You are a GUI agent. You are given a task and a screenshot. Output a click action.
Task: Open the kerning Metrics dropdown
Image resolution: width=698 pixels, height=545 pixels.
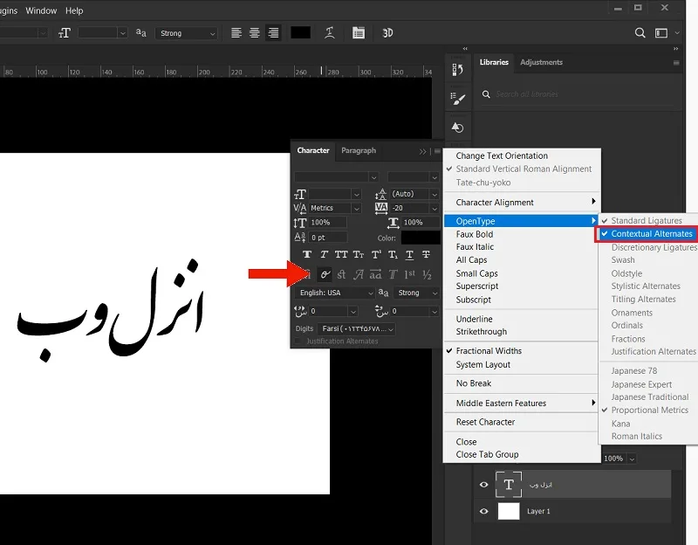356,208
